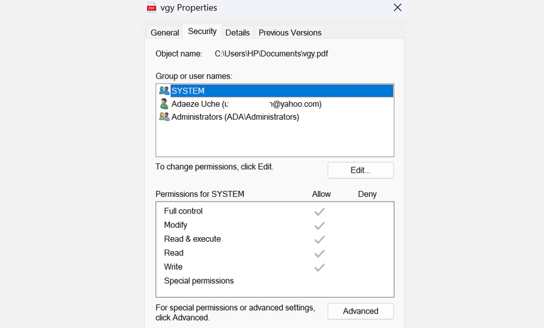Viewport: 544px width, 328px height.
Task: Click the SYSTEM group icon
Action: (164, 91)
